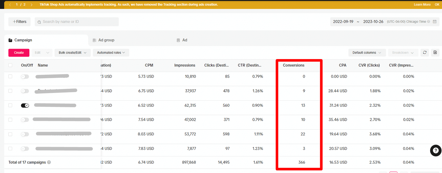The image size is (442, 173).
Task: Go to next notification banner arrow
Action: tap(31, 5)
